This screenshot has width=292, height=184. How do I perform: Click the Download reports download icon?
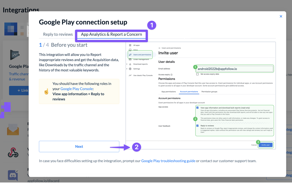click(130, 64)
